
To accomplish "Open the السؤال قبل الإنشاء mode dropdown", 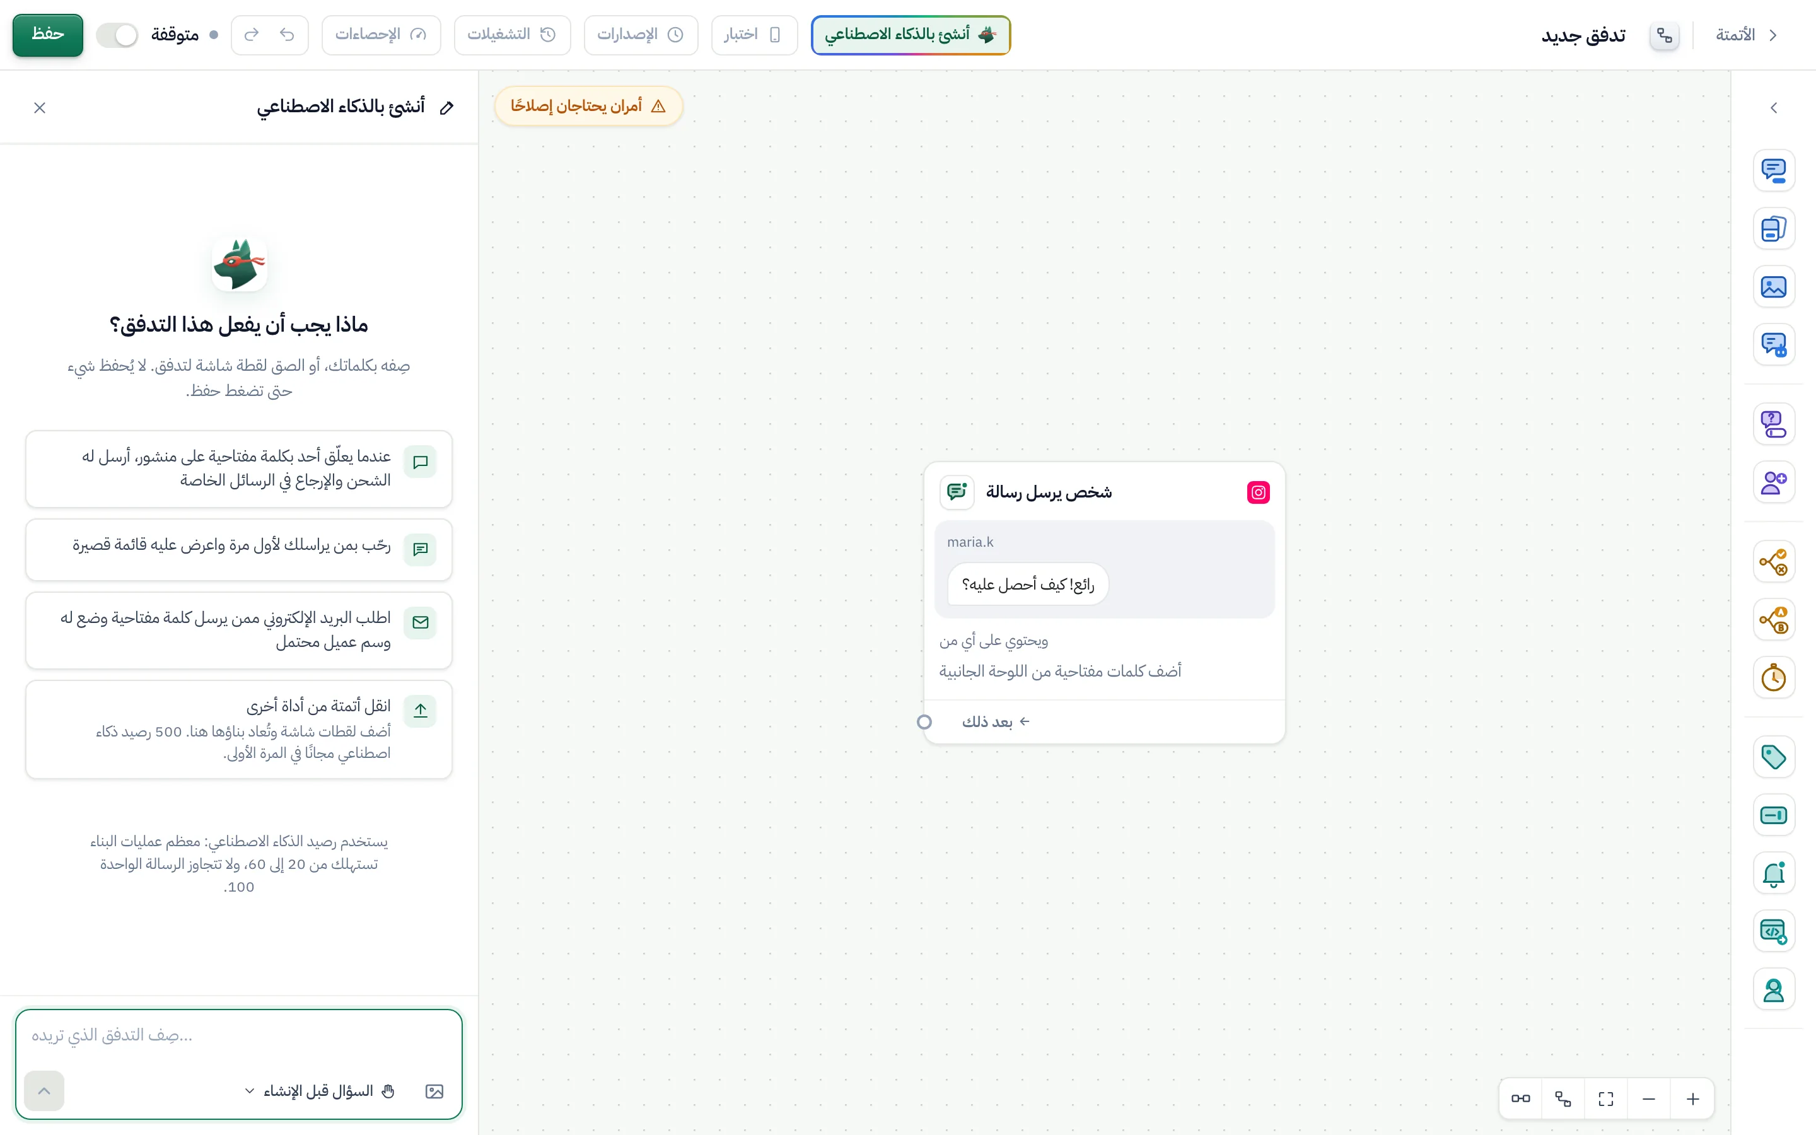I will click(x=320, y=1091).
